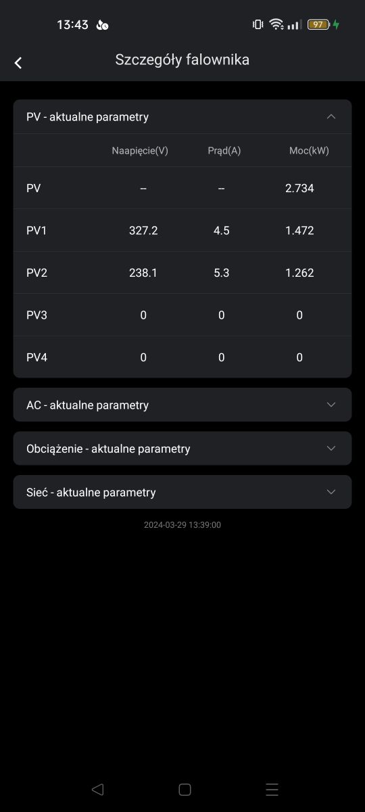Tap the Napięcie(V) column header
365x812 pixels.
(x=140, y=150)
